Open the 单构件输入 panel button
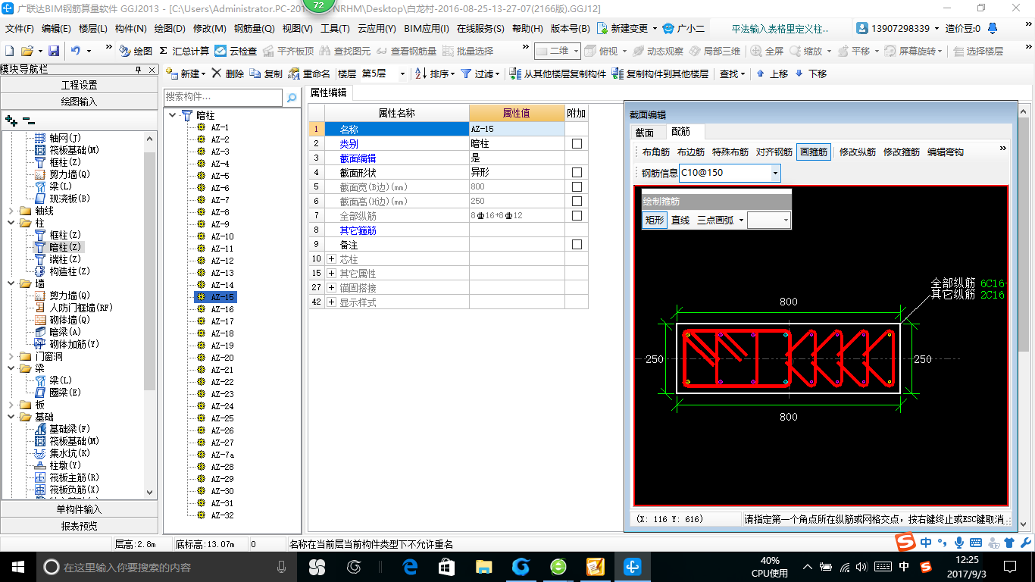The width and height of the screenshot is (1035, 582). coord(79,509)
